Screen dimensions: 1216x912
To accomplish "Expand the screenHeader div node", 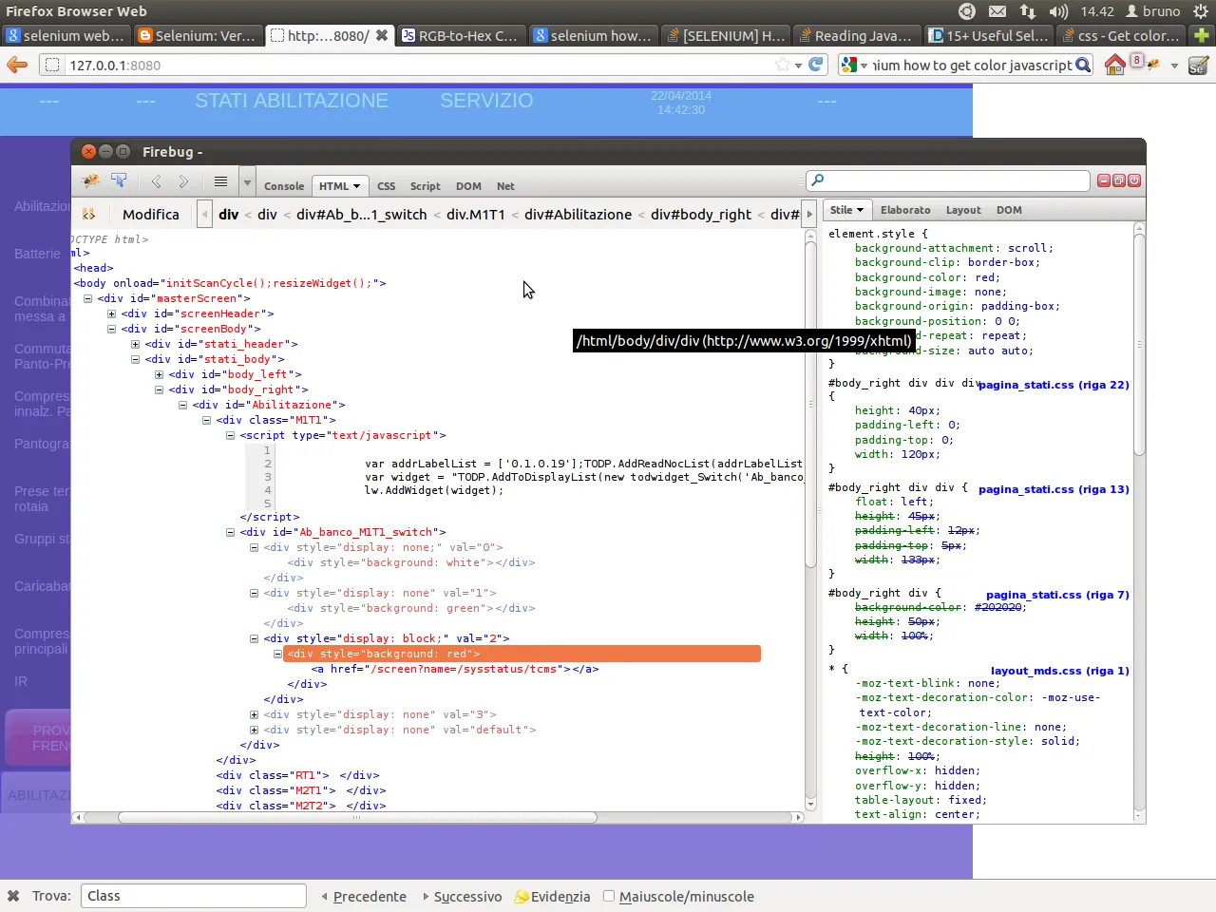I will (x=111, y=313).
